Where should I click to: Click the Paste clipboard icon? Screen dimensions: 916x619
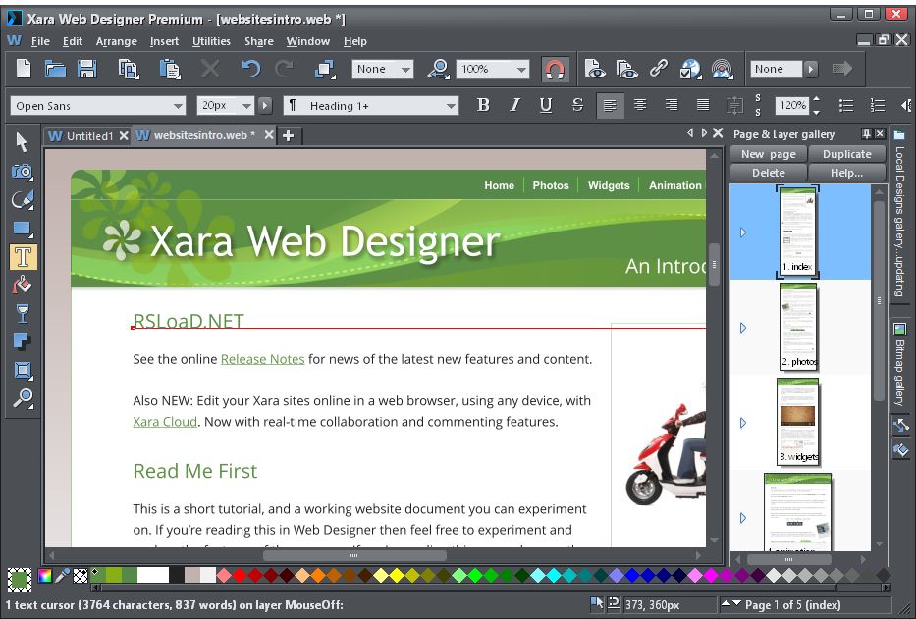tap(170, 69)
